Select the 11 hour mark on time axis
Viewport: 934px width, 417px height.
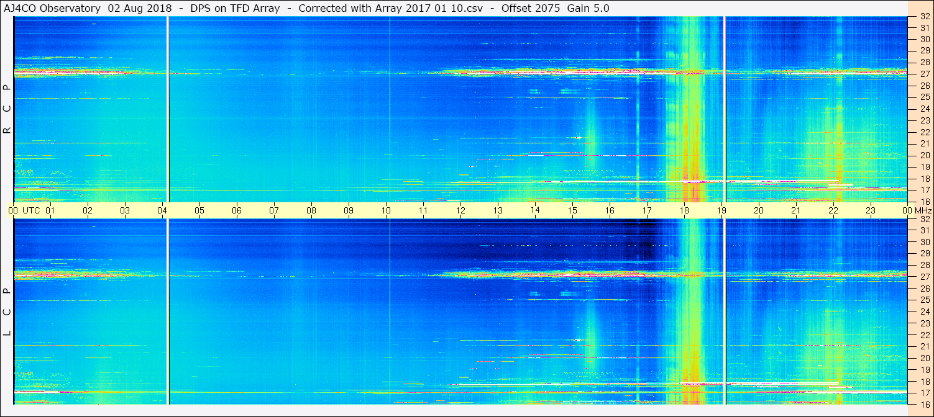[423, 210]
